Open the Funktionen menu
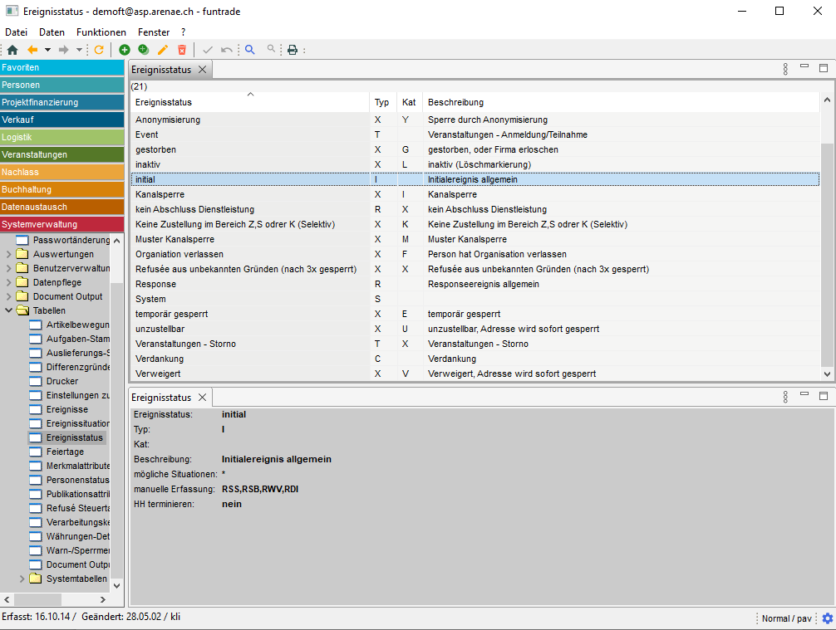The width and height of the screenshot is (836, 630). click(101, 32)
